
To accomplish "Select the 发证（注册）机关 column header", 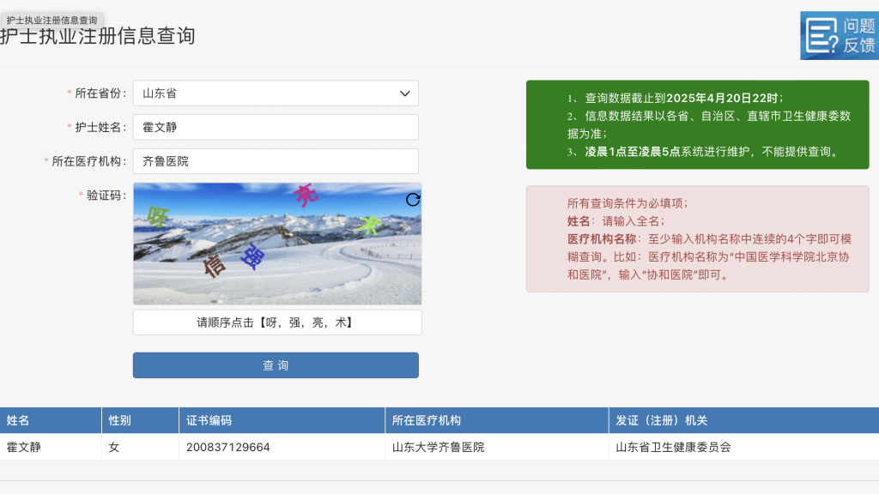I will [743, 420].
